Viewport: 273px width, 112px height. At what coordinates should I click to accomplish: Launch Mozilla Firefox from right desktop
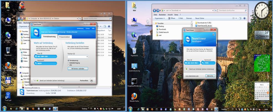click(134, 98)
